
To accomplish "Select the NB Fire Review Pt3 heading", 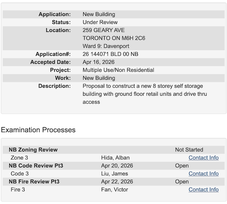I will pos(34,182).
